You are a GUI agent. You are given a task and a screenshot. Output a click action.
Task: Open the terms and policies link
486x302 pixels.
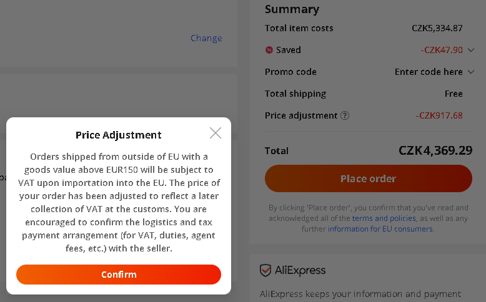(384, 218)
